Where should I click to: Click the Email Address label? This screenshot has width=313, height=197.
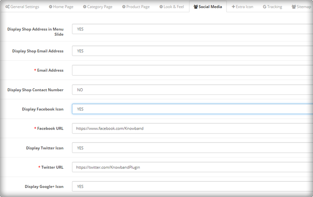[x=50, y=70]
